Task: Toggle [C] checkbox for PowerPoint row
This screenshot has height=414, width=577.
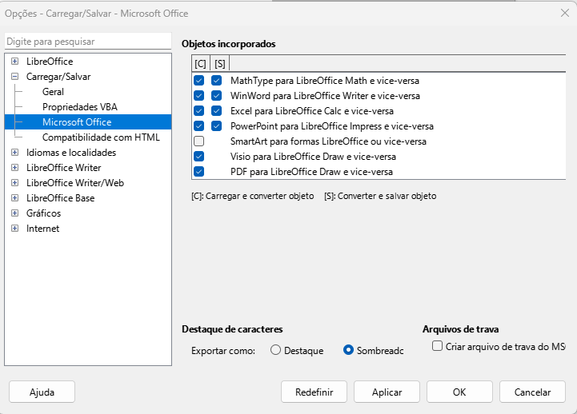Action: pos(198,126)
